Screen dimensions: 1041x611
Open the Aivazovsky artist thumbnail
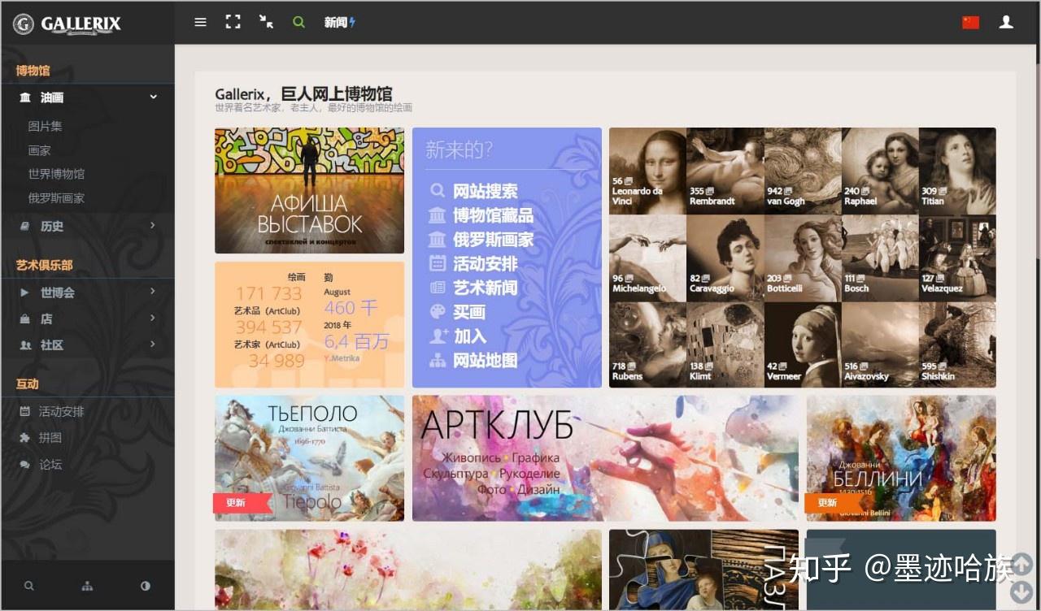pyautogui.click(x=880, y=345)
